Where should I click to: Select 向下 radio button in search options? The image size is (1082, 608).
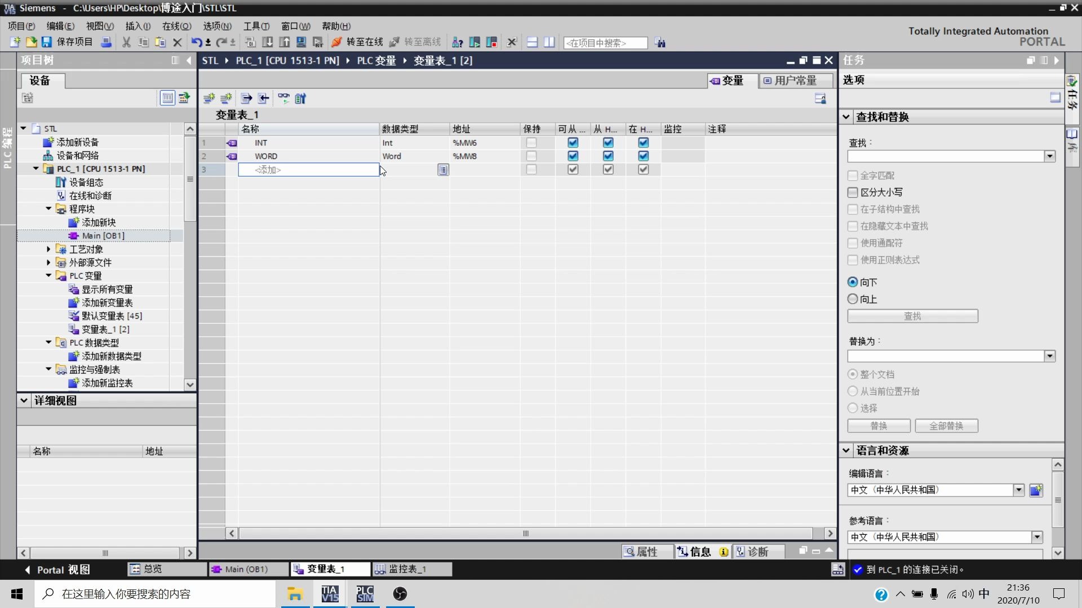[x=853, y=281]
